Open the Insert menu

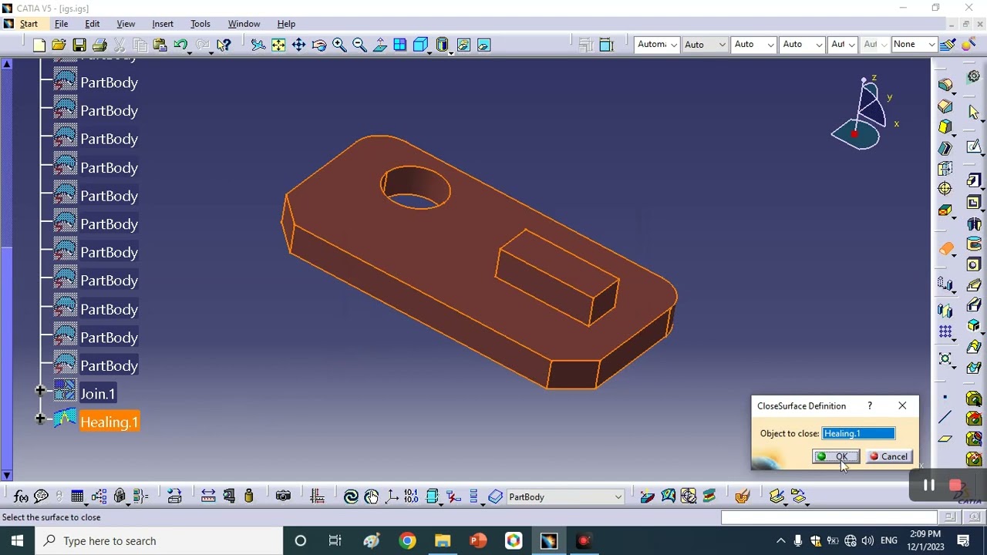pyautogui.click(x=163, y=24)
